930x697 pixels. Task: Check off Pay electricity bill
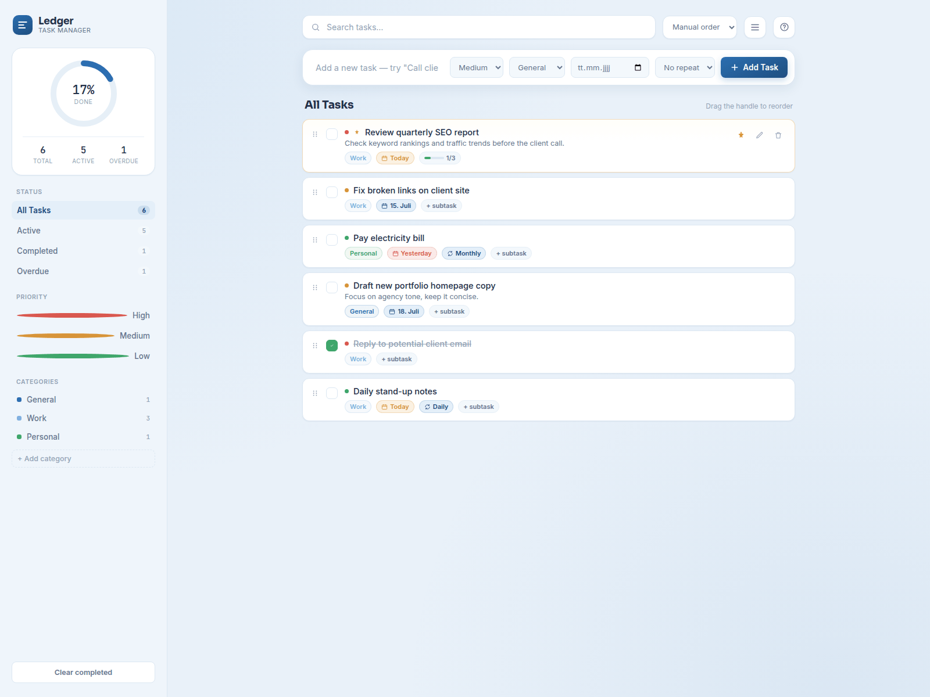tap(332, 240)
